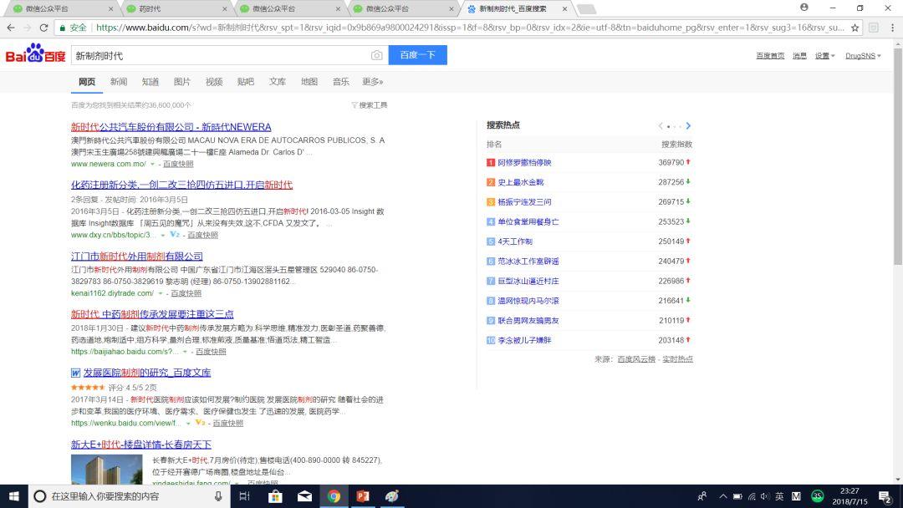Open the 设置 dropdown menu
The width and height of the screenshot is (903, 508).
coord(824,56)
